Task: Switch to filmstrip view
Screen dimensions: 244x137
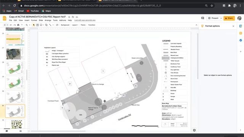Action: pos(7,131)
